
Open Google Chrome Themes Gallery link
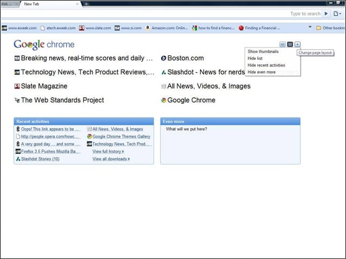coord(122,137)
